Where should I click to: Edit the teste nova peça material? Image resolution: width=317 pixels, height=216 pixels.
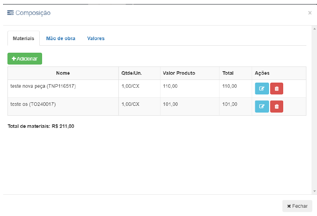tap(262, 89)
